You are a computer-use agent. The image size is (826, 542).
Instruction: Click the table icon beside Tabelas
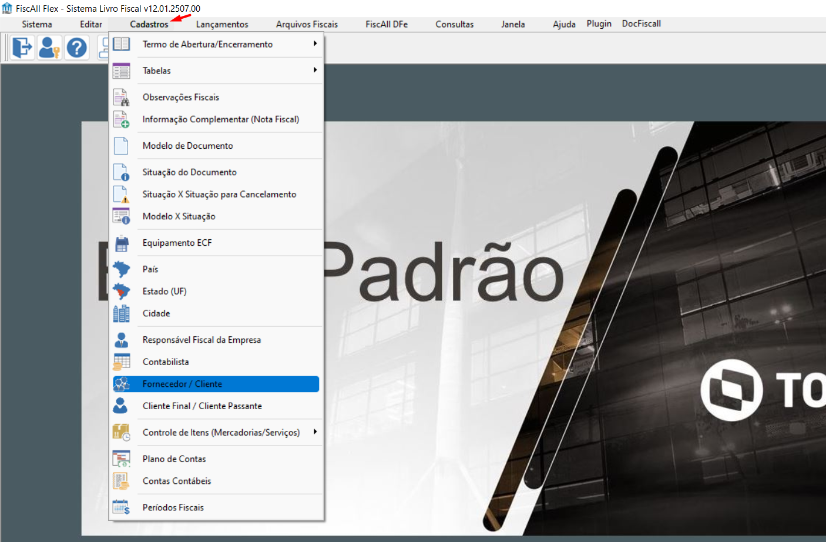(x=122, y=71)
